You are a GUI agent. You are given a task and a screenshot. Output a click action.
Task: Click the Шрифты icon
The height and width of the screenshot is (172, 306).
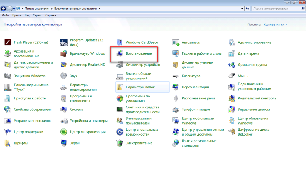coord(7,143)
